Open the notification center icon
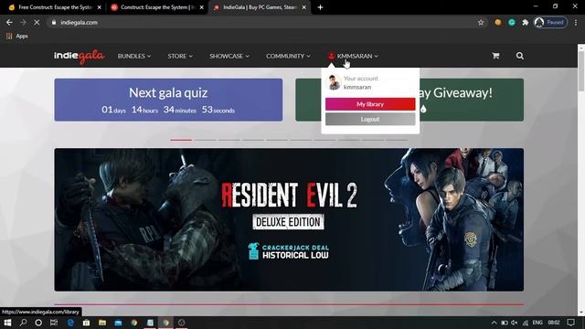The width and height of the screenshot is (585, 329). (570, 323)
